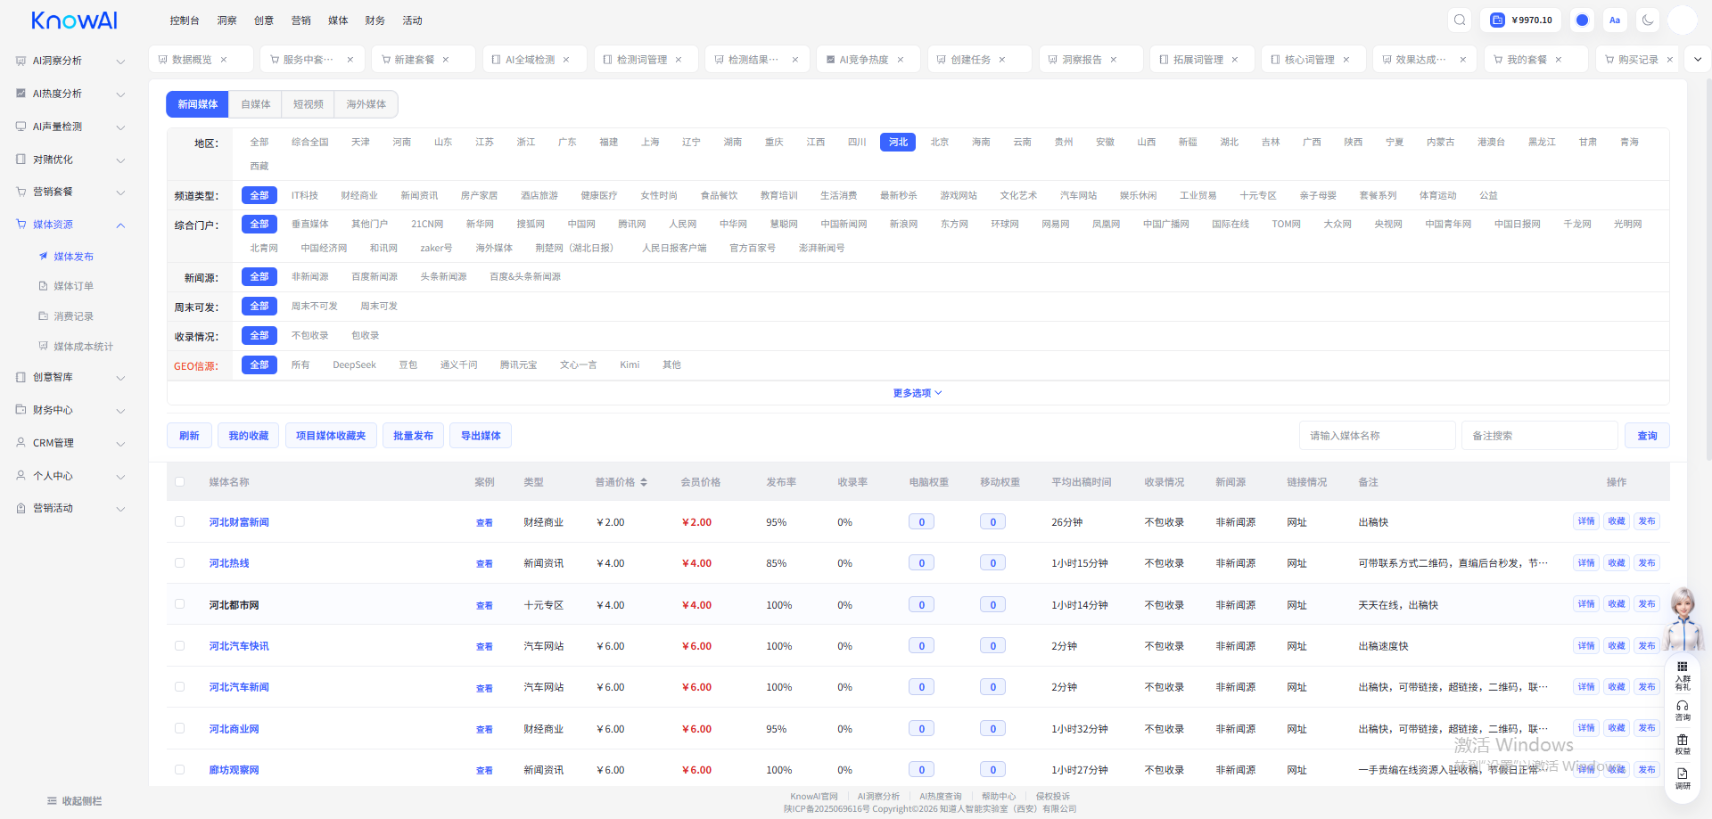Click the 媒体订单 sidebar item
The width and height of the screenshot is (1712, 819).
73,286
